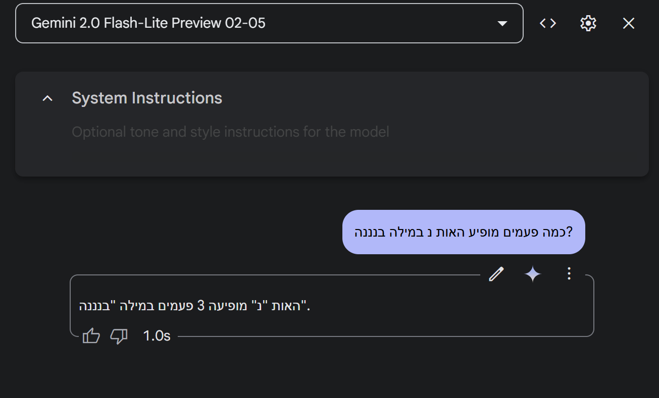659x398 pixels.
Task: Click the System Instructions heading
Action: click(147, 98)
